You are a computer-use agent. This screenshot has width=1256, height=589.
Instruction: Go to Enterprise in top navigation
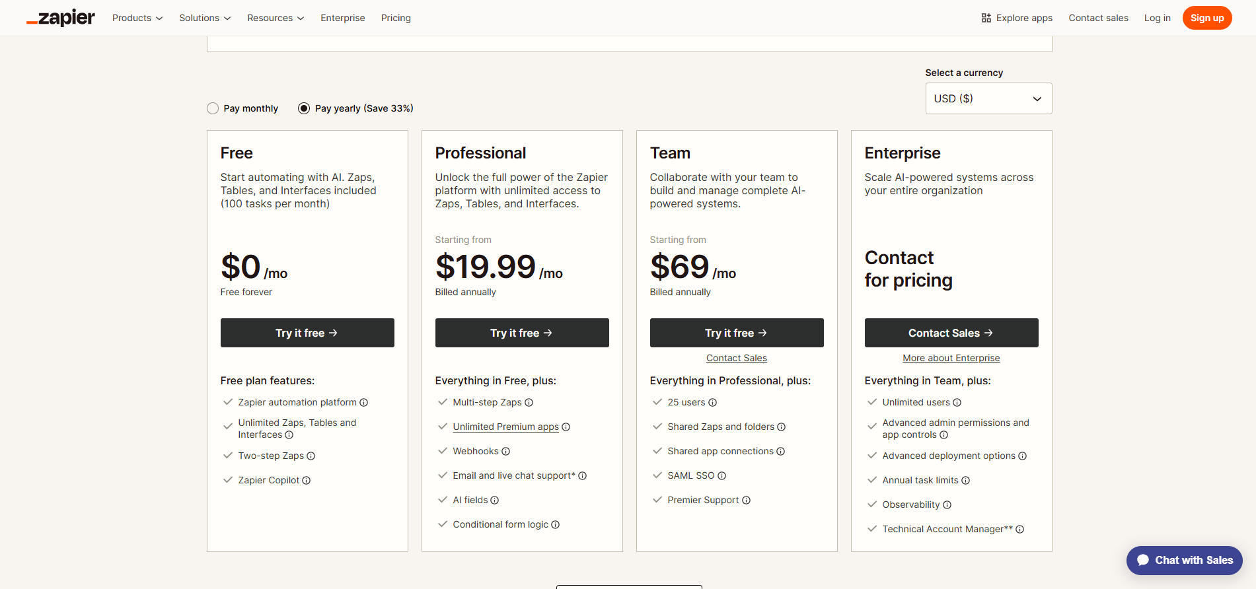(x=343, y=18)
